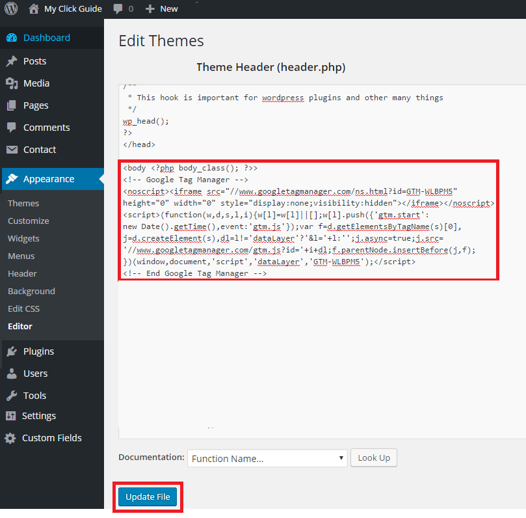Click the body_class() line in editor
The image size is (526, 518).
190,168
